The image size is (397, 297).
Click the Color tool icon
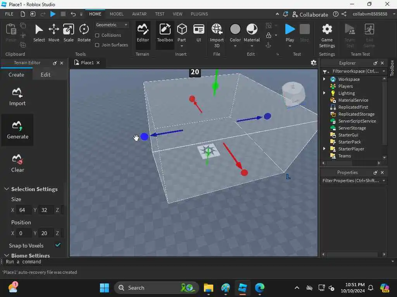click(x=235, y=29)
